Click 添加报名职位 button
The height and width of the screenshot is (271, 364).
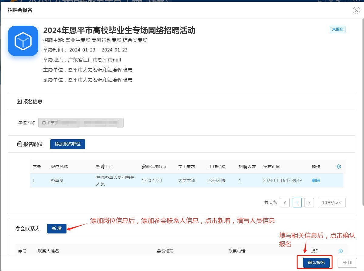coord(67,144)
